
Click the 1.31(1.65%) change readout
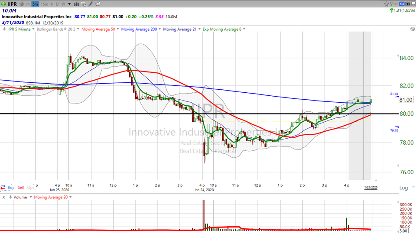click(404, 10)
